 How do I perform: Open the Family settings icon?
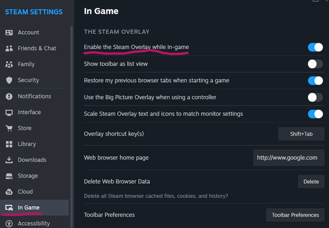[9, 64]
